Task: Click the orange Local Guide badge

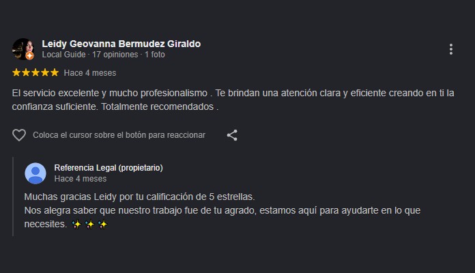Action: (x=29, y=56)
